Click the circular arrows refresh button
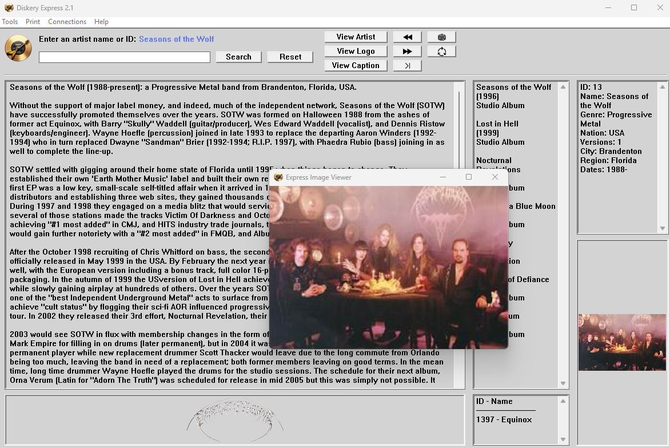Image resolution: width=670 pixels, height=448 pixels. 441,51
